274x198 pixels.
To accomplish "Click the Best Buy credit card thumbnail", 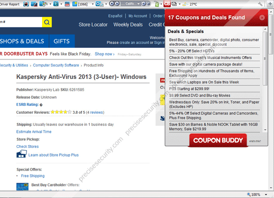I will coord(22,187).
